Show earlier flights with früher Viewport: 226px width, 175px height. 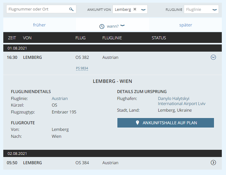pos(40,25)
